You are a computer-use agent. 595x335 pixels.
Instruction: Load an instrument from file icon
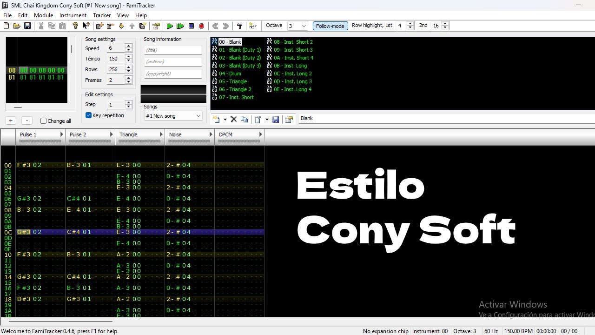tap(258, 120)
